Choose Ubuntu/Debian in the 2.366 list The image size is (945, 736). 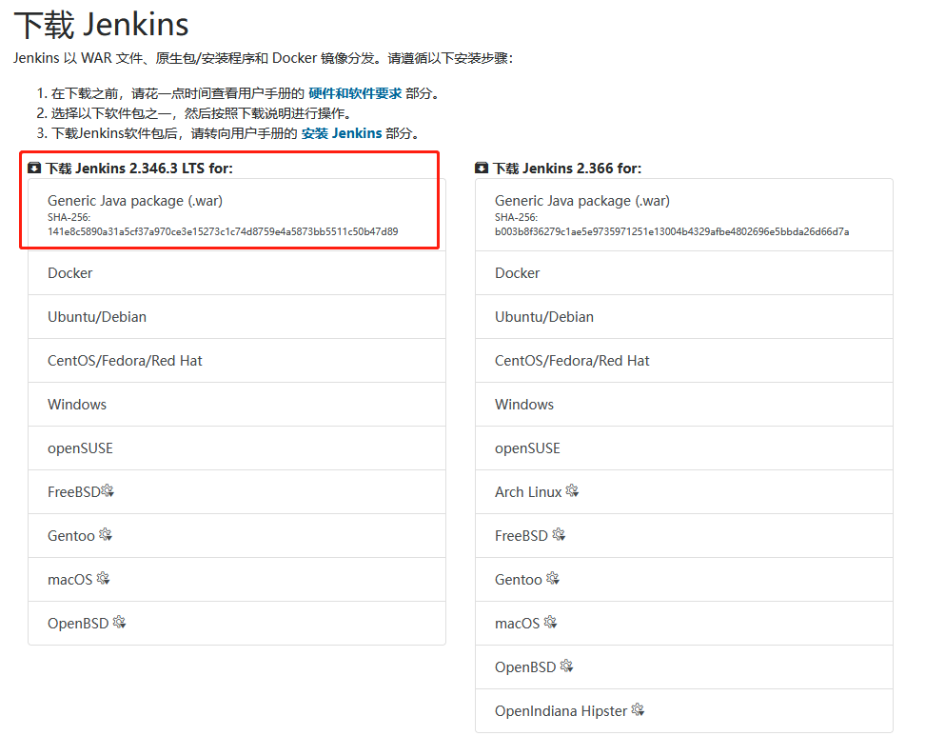684,317
